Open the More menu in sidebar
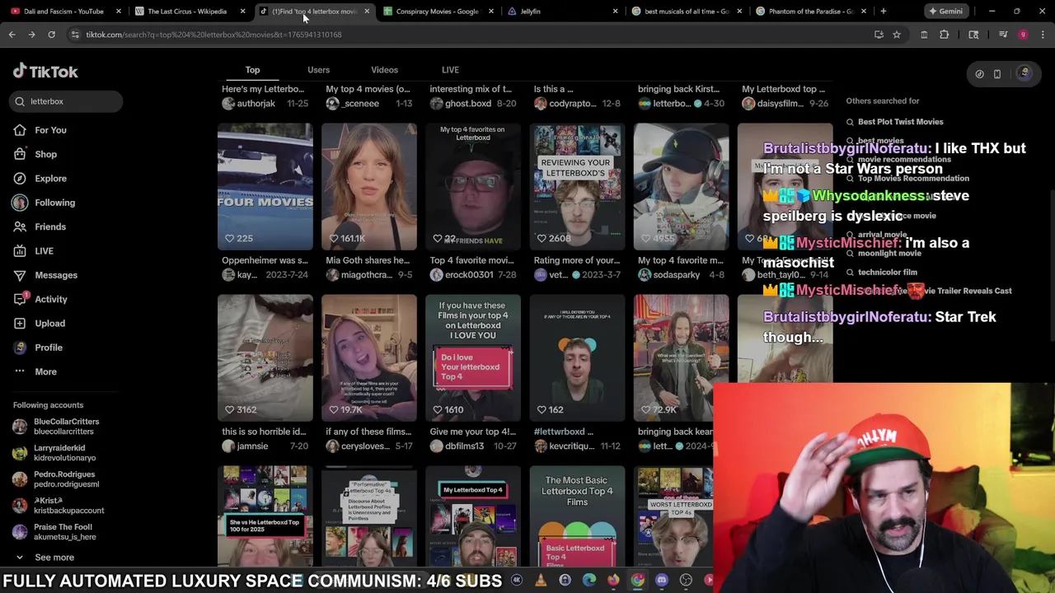 (45, 371)
